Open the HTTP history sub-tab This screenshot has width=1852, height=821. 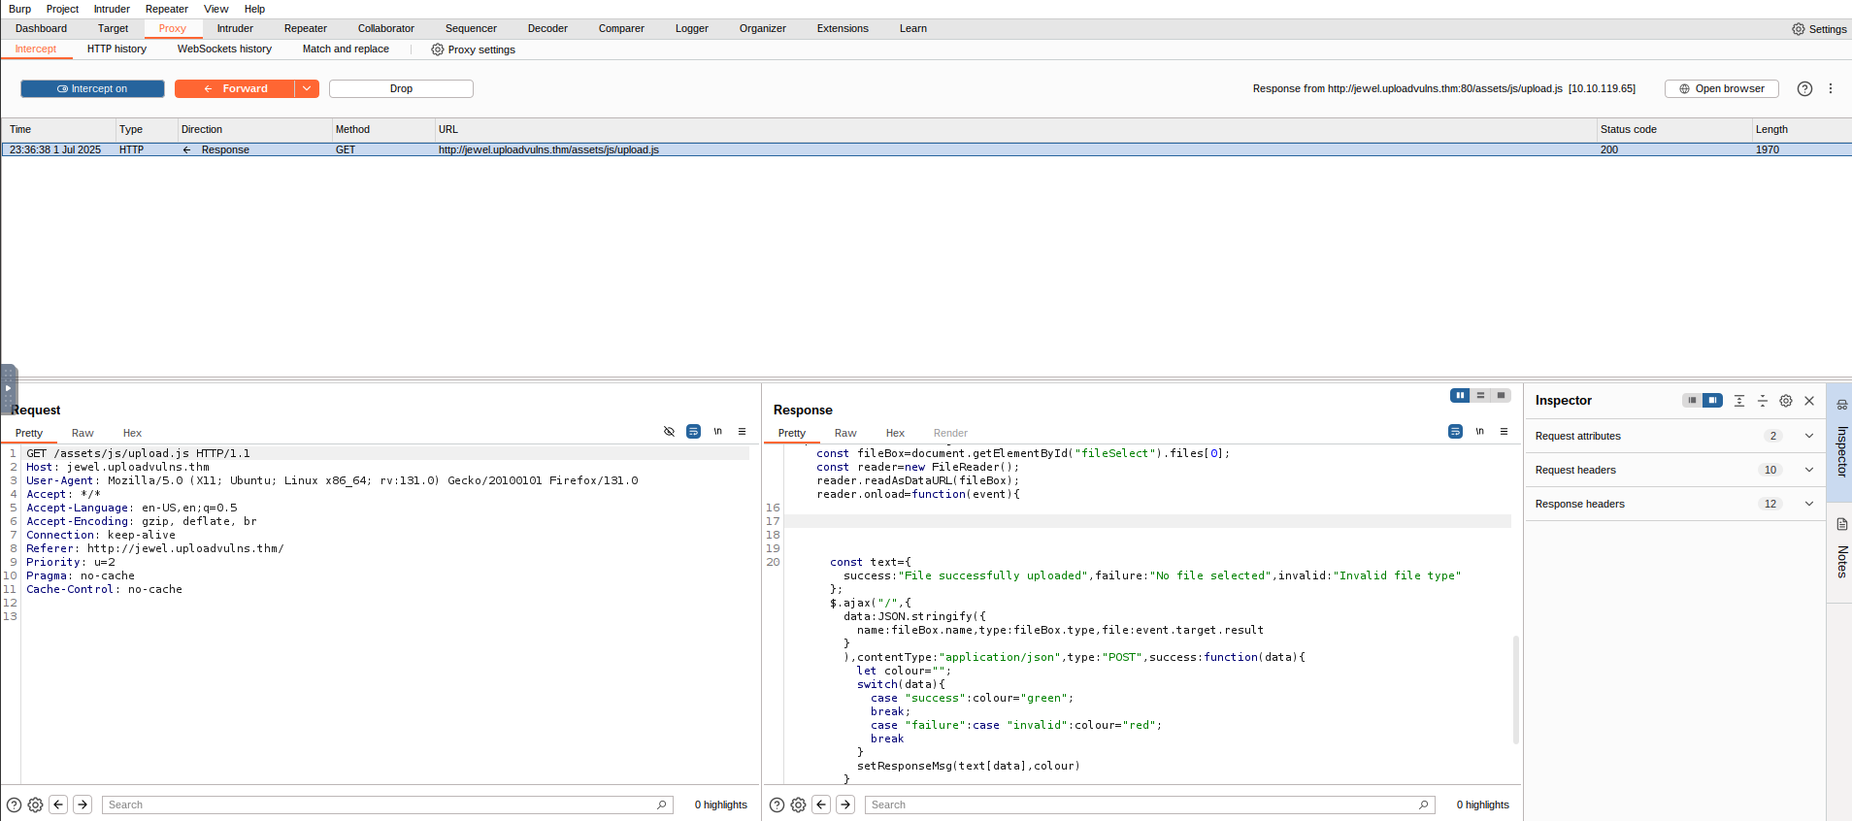tap(116, 49)
